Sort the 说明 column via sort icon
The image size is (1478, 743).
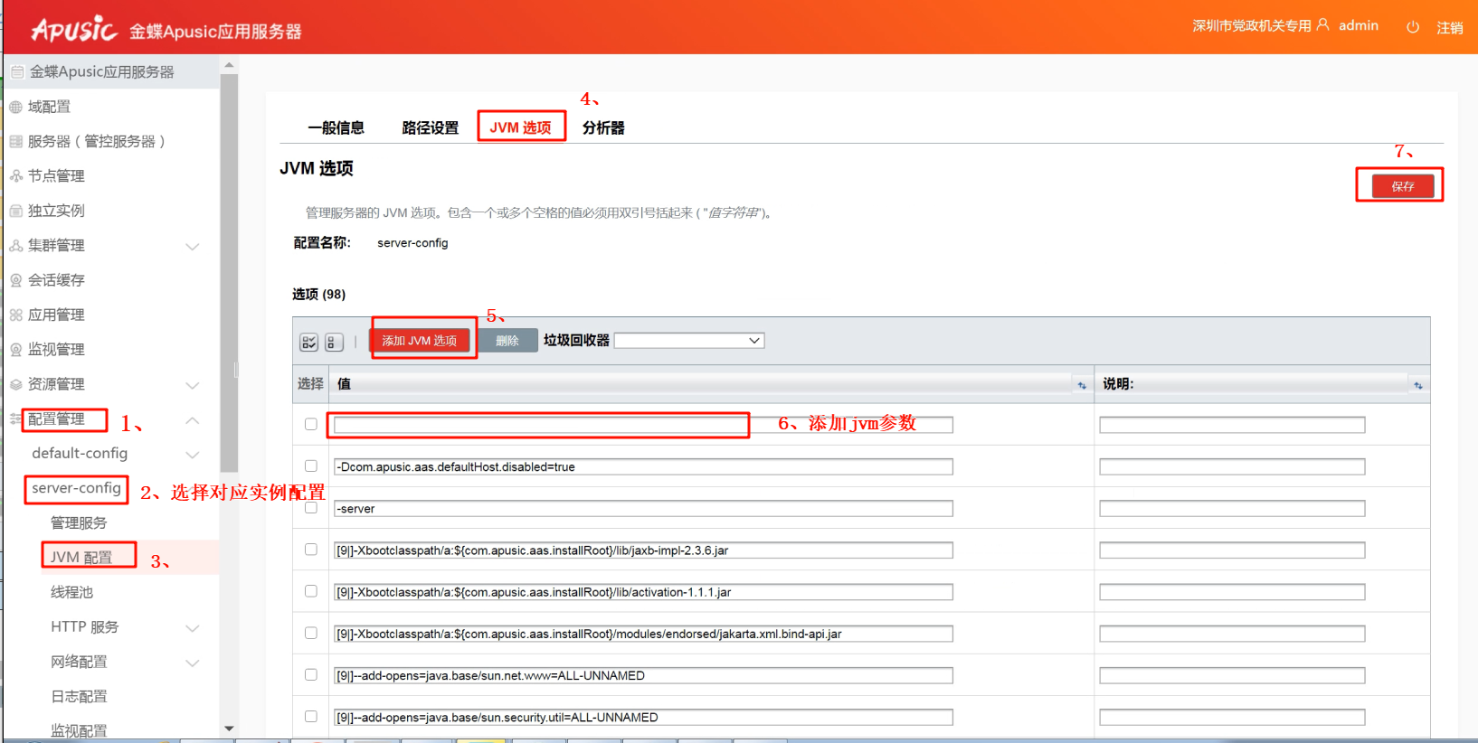coord(1418,385)
